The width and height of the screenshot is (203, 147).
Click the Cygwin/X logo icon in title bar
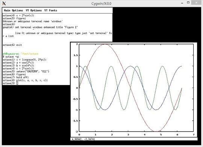[x=4, y=3]
